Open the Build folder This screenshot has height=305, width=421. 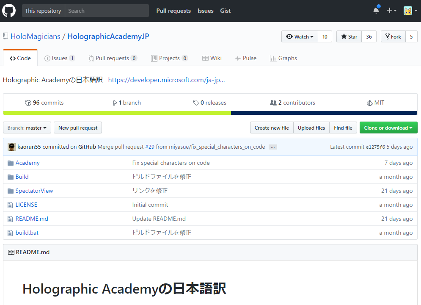pos(22,177)
